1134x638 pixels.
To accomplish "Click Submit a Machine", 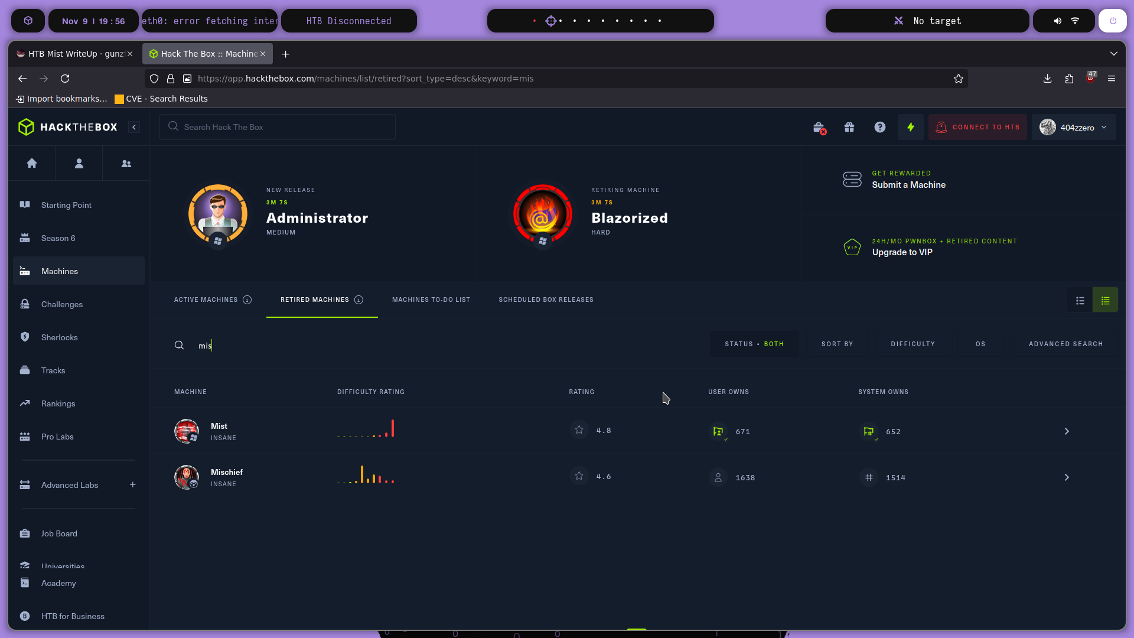I will (x=908, y=185).
